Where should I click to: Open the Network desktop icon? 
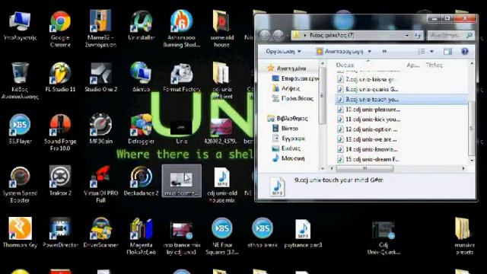[141, 78]
